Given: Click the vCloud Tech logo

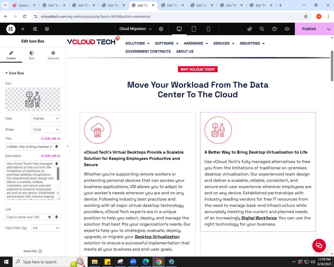Looking at the screenshot, I should [93, 41].
